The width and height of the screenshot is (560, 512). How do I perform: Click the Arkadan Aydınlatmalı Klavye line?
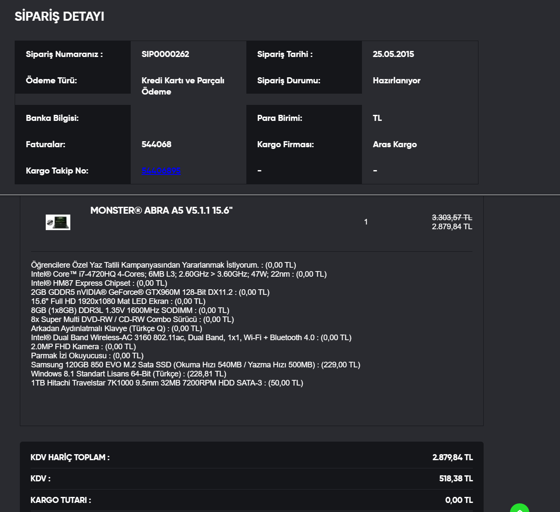(x=116, y=329)
